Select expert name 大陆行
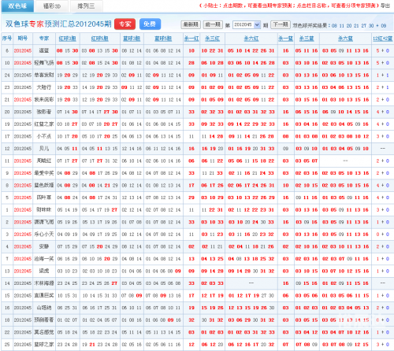 coord(44,87)
